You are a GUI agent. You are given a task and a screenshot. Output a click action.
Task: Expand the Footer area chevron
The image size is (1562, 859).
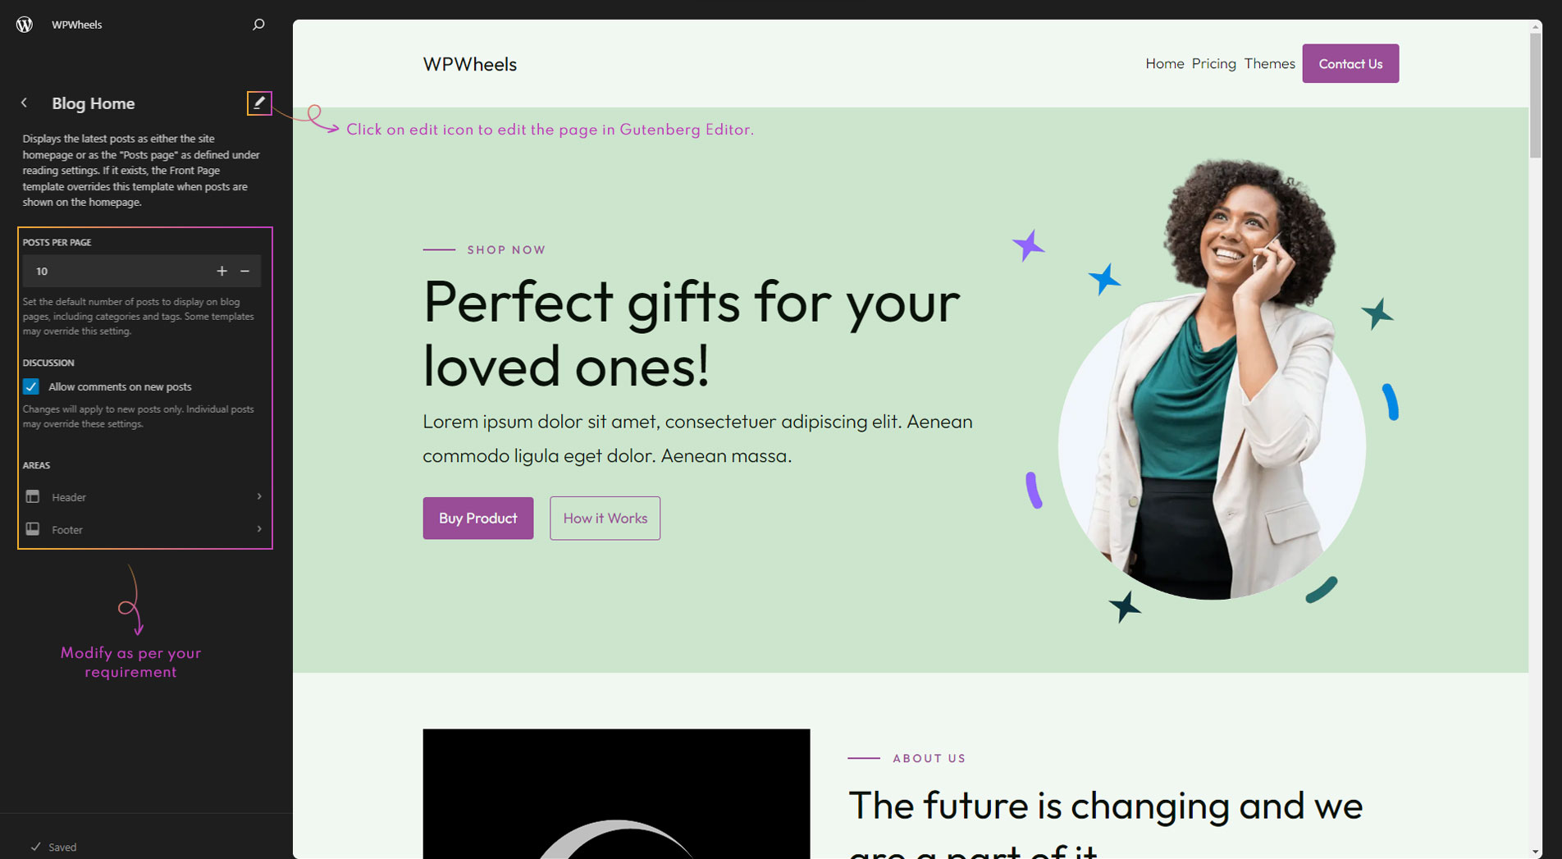coord(259,529)
